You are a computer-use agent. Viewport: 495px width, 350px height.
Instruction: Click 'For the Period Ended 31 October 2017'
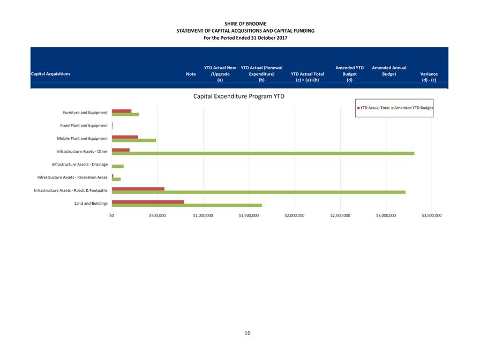tap(245, 38)
